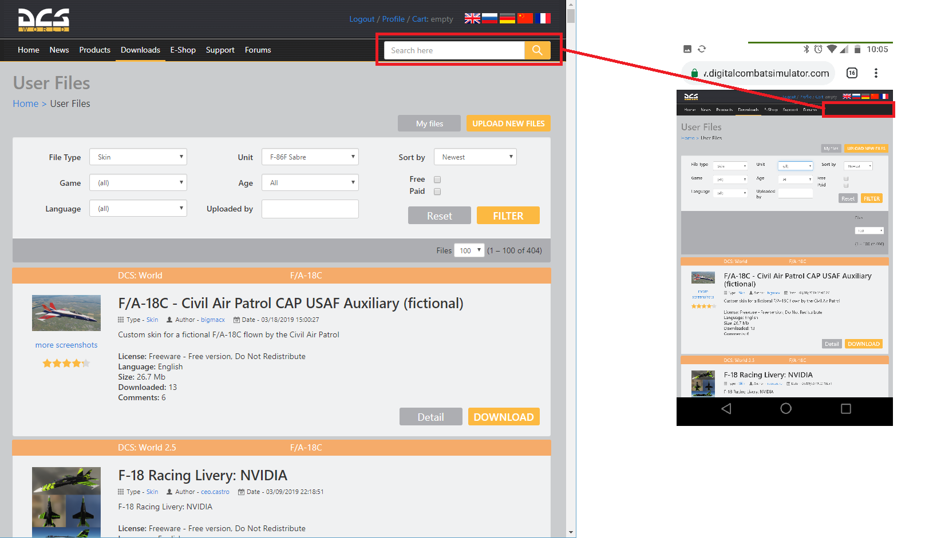Select the French flag in the desktop header
The height and width of the screenshot is (538, 929).
tap(543, 18)
